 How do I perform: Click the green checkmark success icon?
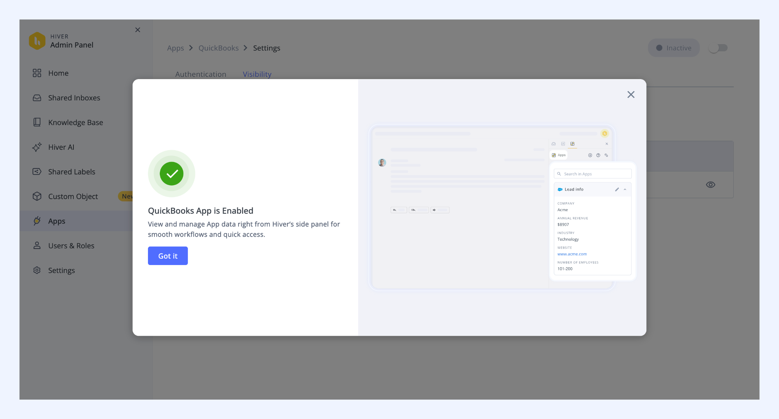pyautogui.click(x=172, y=174)
